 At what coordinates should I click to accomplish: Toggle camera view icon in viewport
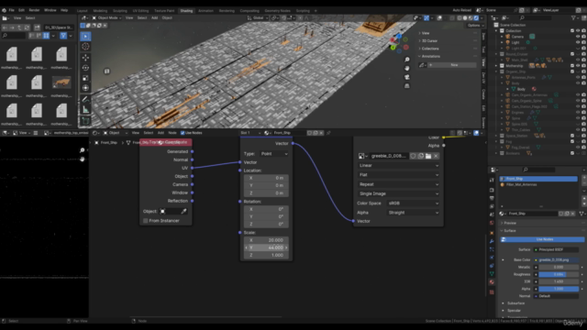pos(407,77)
